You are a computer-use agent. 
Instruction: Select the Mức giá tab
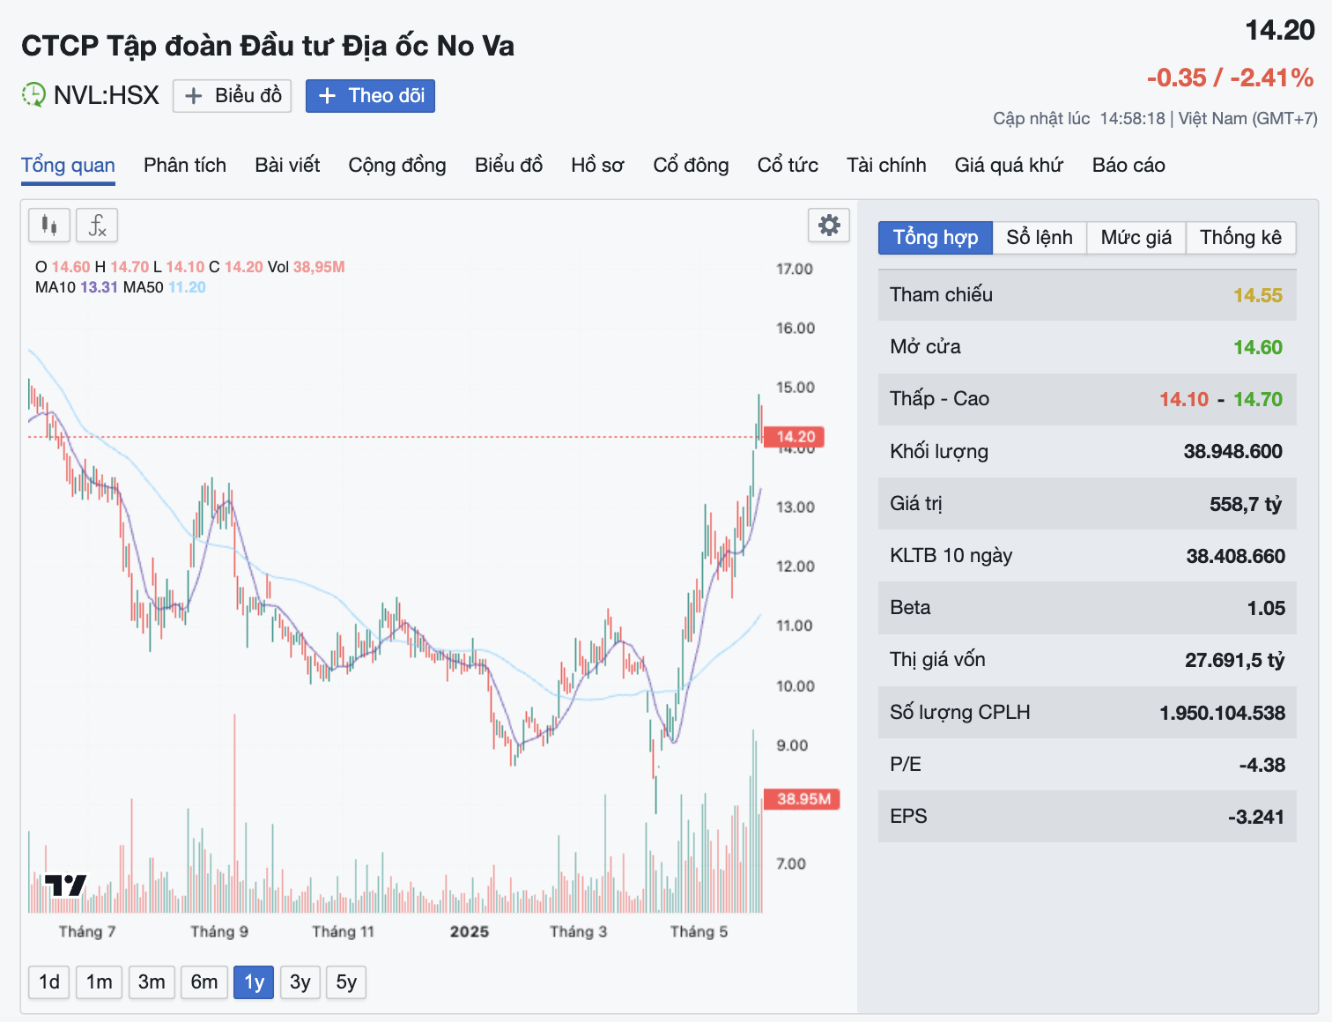(x=1136, y=238)
